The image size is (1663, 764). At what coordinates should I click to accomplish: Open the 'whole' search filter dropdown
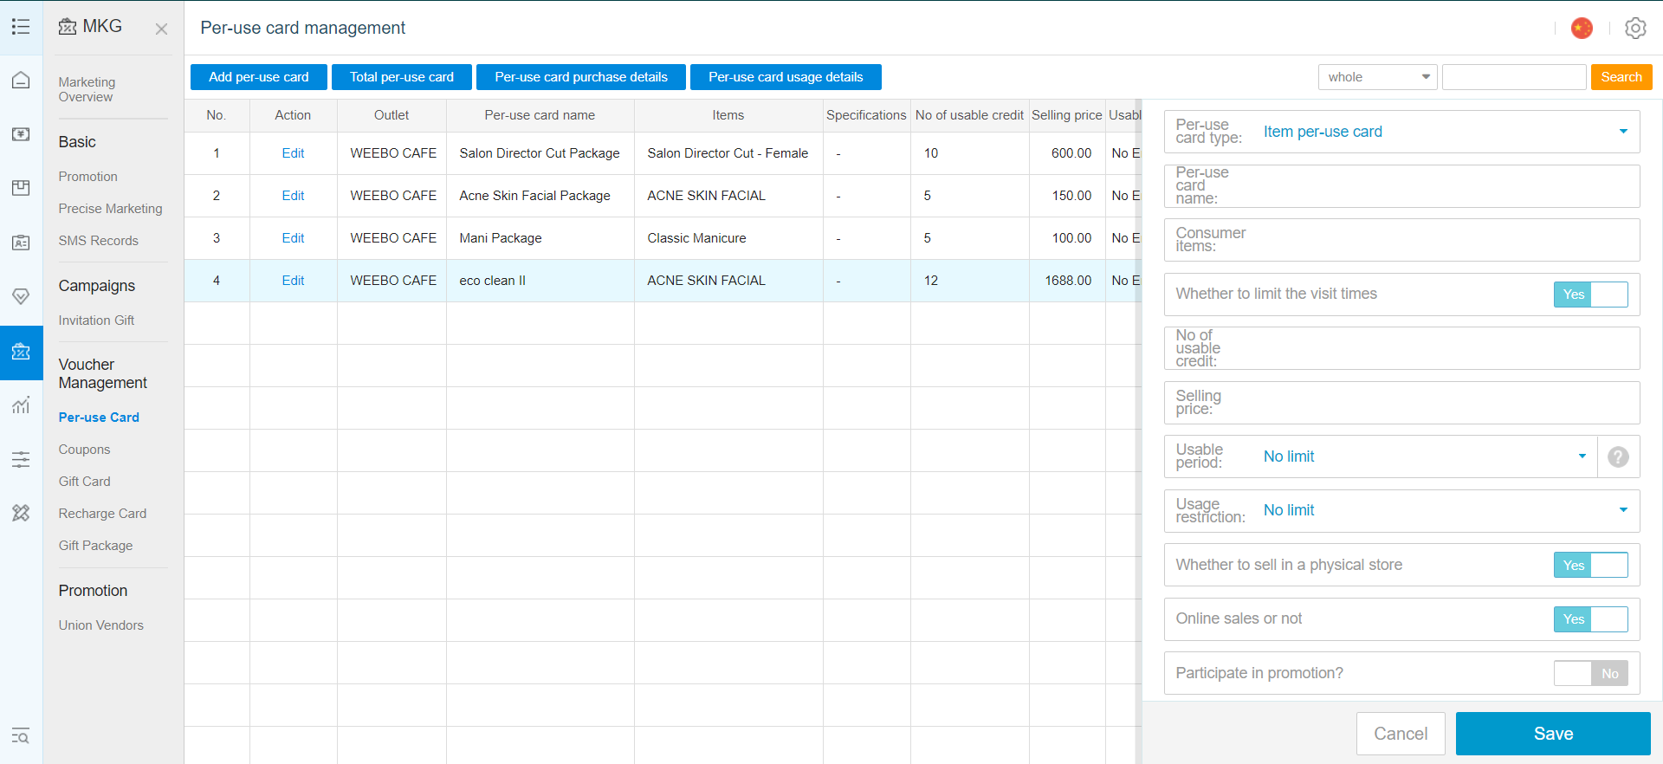(1377, 77)
